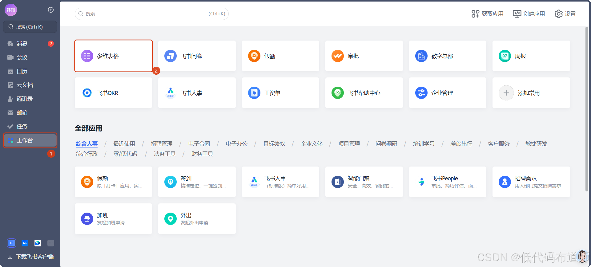591x267 pixels.
Task: Select the 电子合同 category tab
Action: (x=199, y=144)
